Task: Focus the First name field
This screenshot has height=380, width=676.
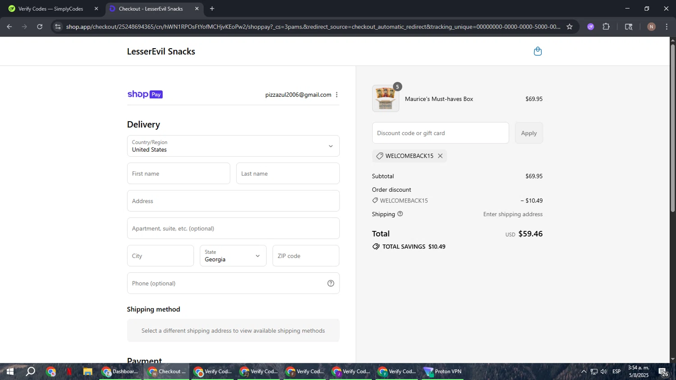Action: pyautogui.click(x=178, y=173)
